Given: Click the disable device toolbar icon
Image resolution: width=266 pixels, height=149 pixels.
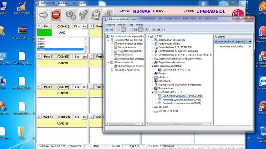Looking at the screenshot, I should tap(163, 30).
